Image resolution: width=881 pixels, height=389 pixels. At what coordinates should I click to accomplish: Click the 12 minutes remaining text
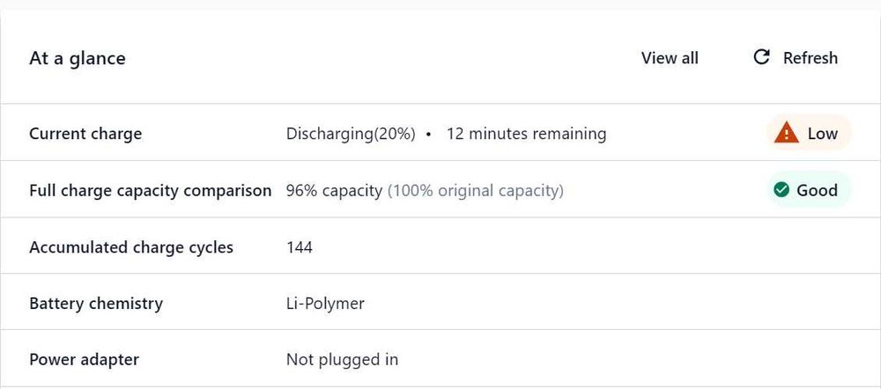[x=526, y=134]
